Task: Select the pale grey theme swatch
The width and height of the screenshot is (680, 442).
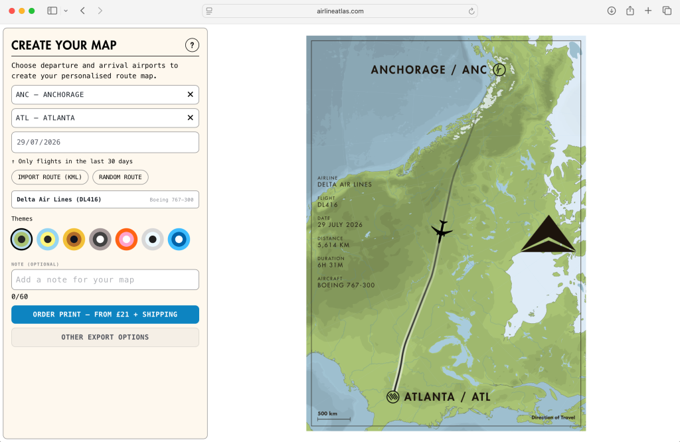Action: tap(153, 239)
